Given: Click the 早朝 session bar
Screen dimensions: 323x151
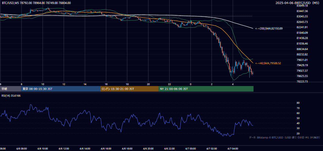Looking at the screenshot, I should coord(11,89).
